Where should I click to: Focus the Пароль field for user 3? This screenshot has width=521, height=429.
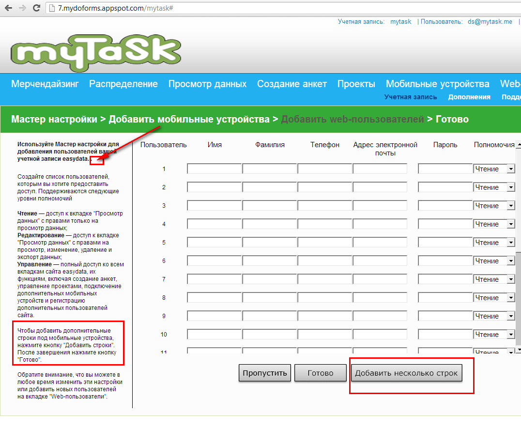click(x=444, y=206)
